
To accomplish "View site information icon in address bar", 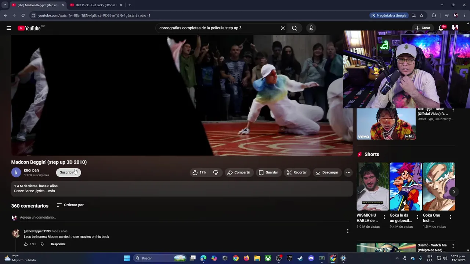I will [33, 15].
